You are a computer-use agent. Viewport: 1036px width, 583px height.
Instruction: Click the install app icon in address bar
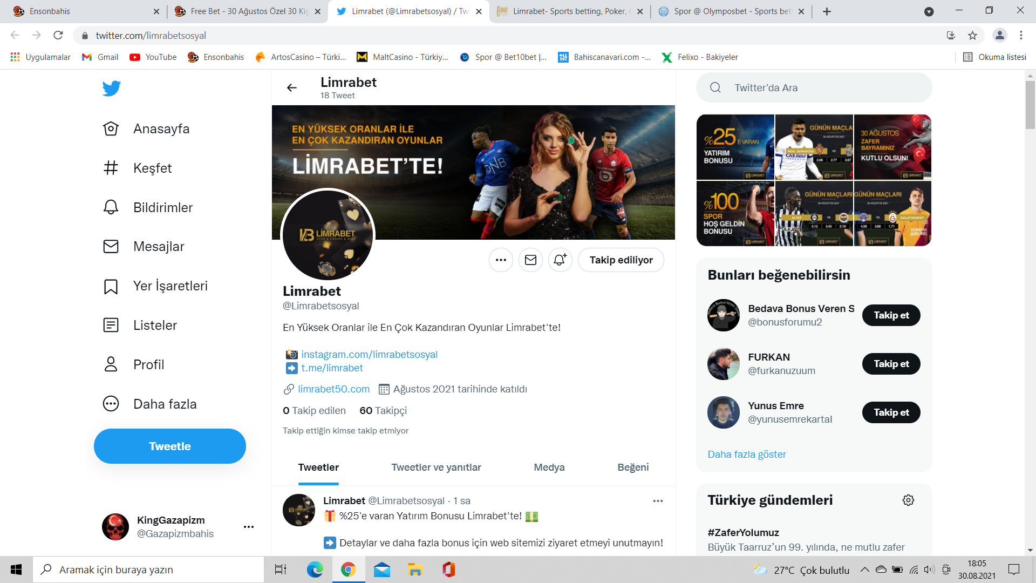[951, 36]
